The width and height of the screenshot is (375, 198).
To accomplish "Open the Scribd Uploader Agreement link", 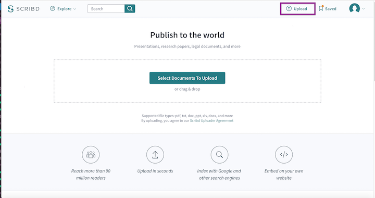I will (x=211, y=121).
